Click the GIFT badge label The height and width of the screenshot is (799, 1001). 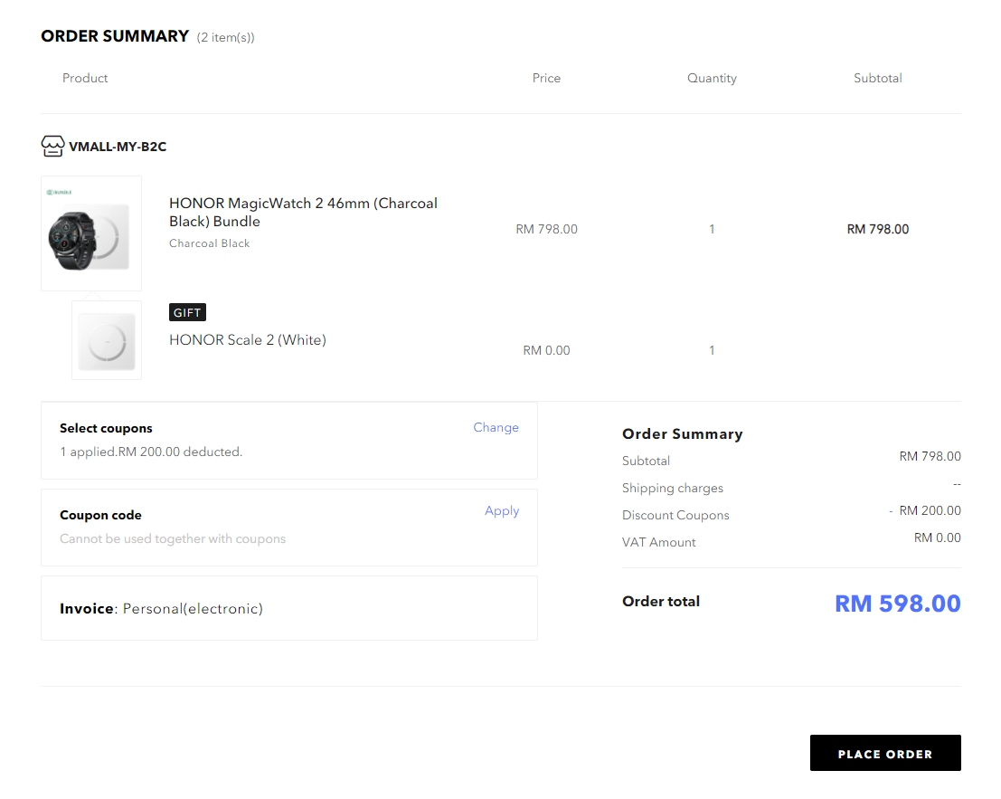coord(187,312)
